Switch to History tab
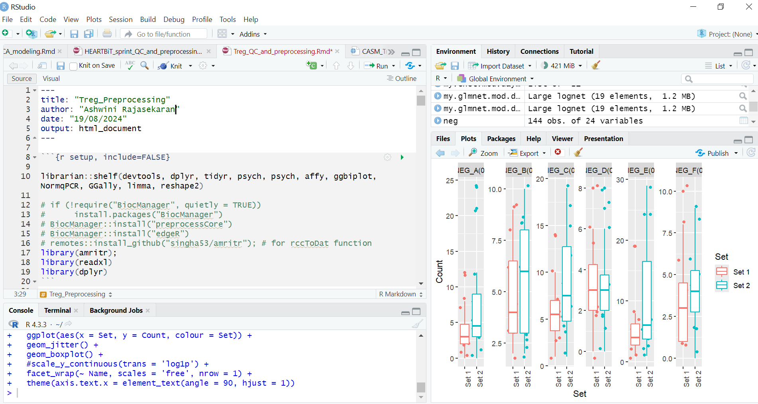The width and height of the screenshot is (758, 404). 498,51
